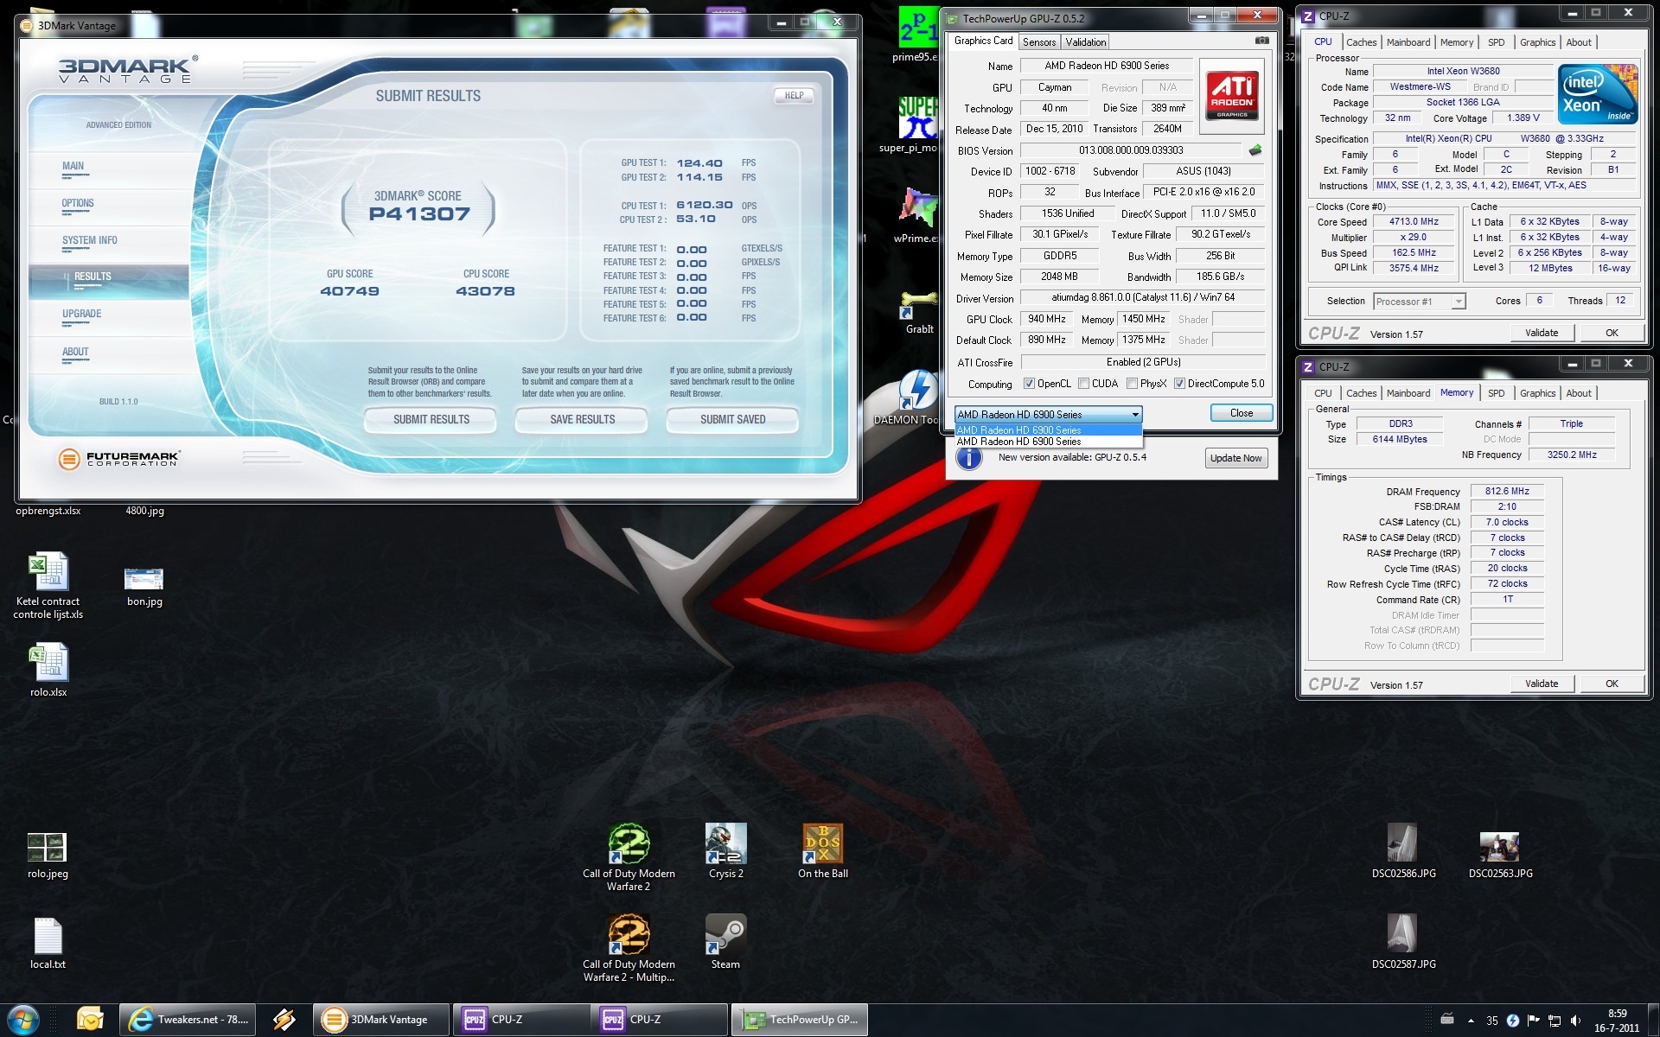
Task: Click the Futuremark Corporation logo
Action: point(118,459)
